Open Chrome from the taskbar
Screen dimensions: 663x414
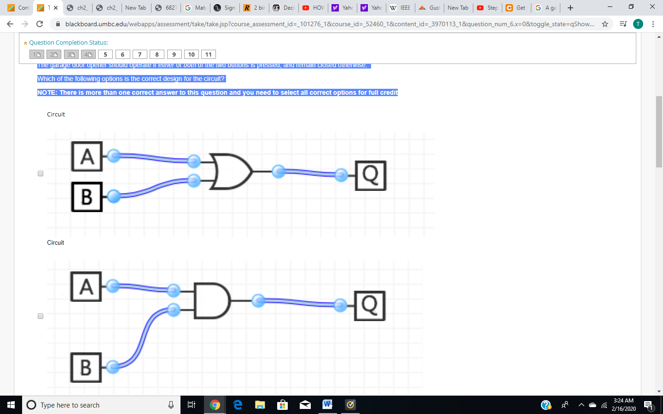pyautogui.click(x=215, y=405)
